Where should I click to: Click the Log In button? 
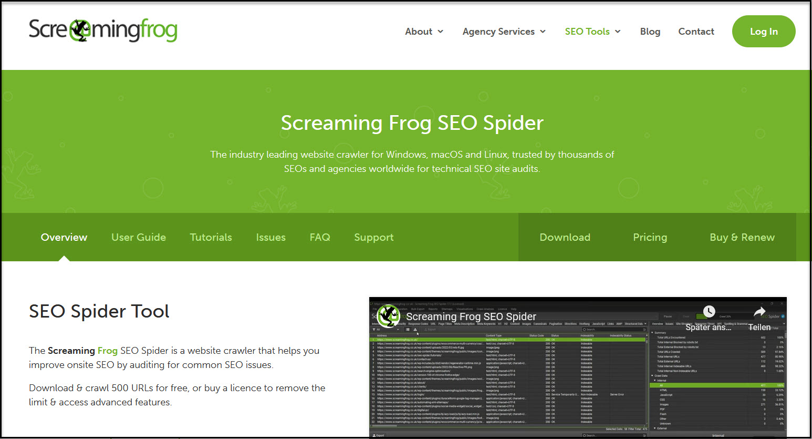(764, 32)
